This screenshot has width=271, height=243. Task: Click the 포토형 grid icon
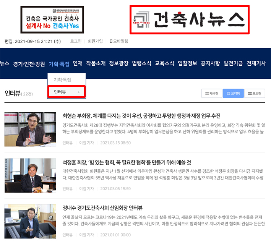(250, 94)
